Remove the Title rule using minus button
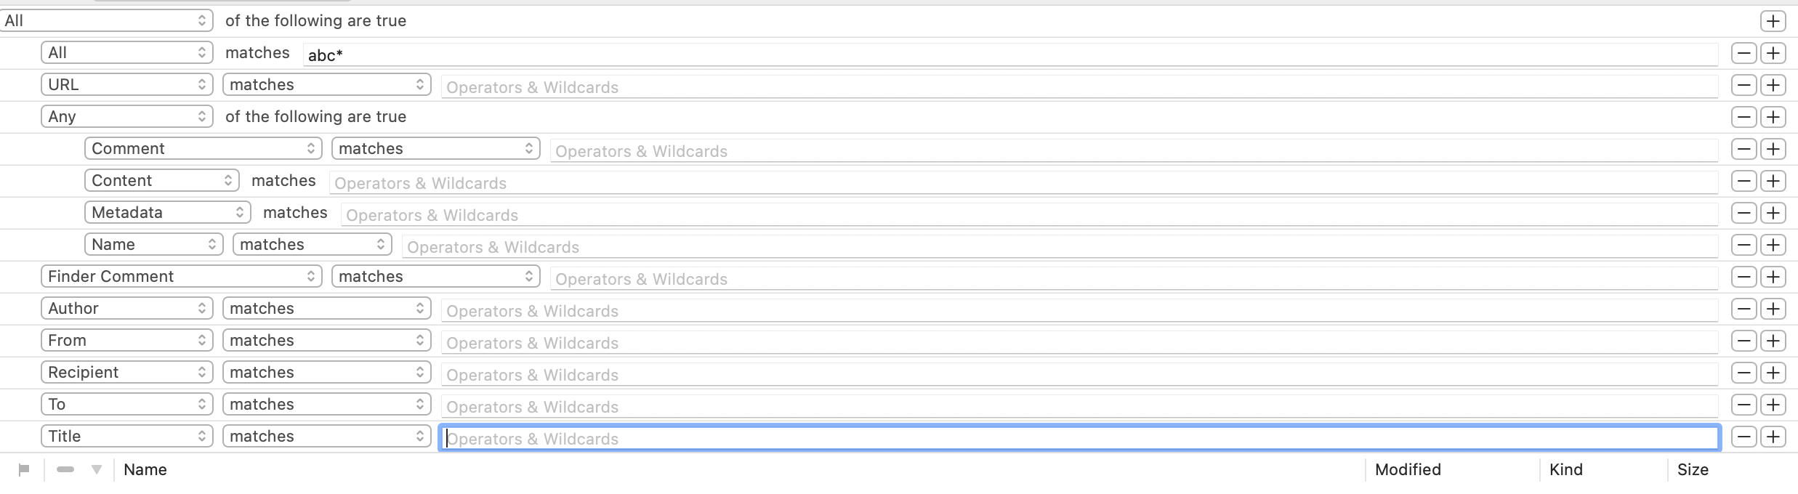The image size is (1798, 494). pyautogui.click(x=1743, y=437)
